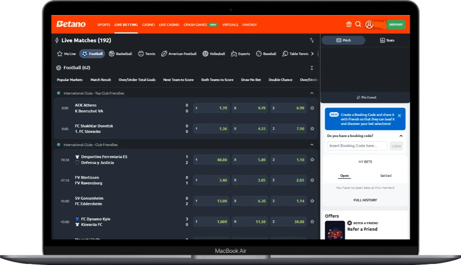This screenshot has height=265, width=461.
Task: Collapse the Football (62) section
Action: point(312,68)
